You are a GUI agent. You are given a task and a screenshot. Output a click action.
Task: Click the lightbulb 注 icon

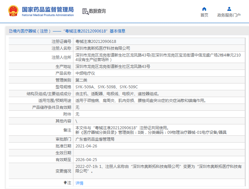pyautogui.click(x=65, y=183)
